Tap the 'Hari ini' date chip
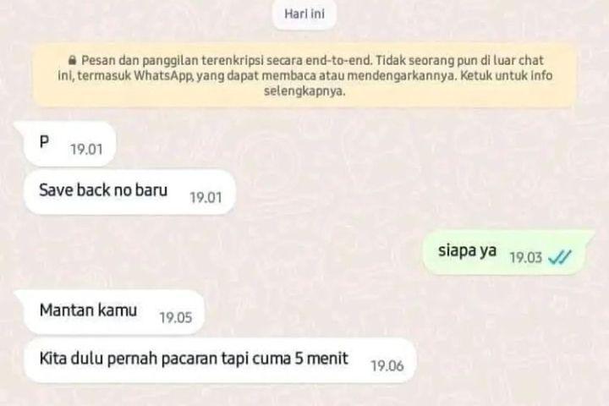This screenshot has height=406, width=609. tap(304, 14)
